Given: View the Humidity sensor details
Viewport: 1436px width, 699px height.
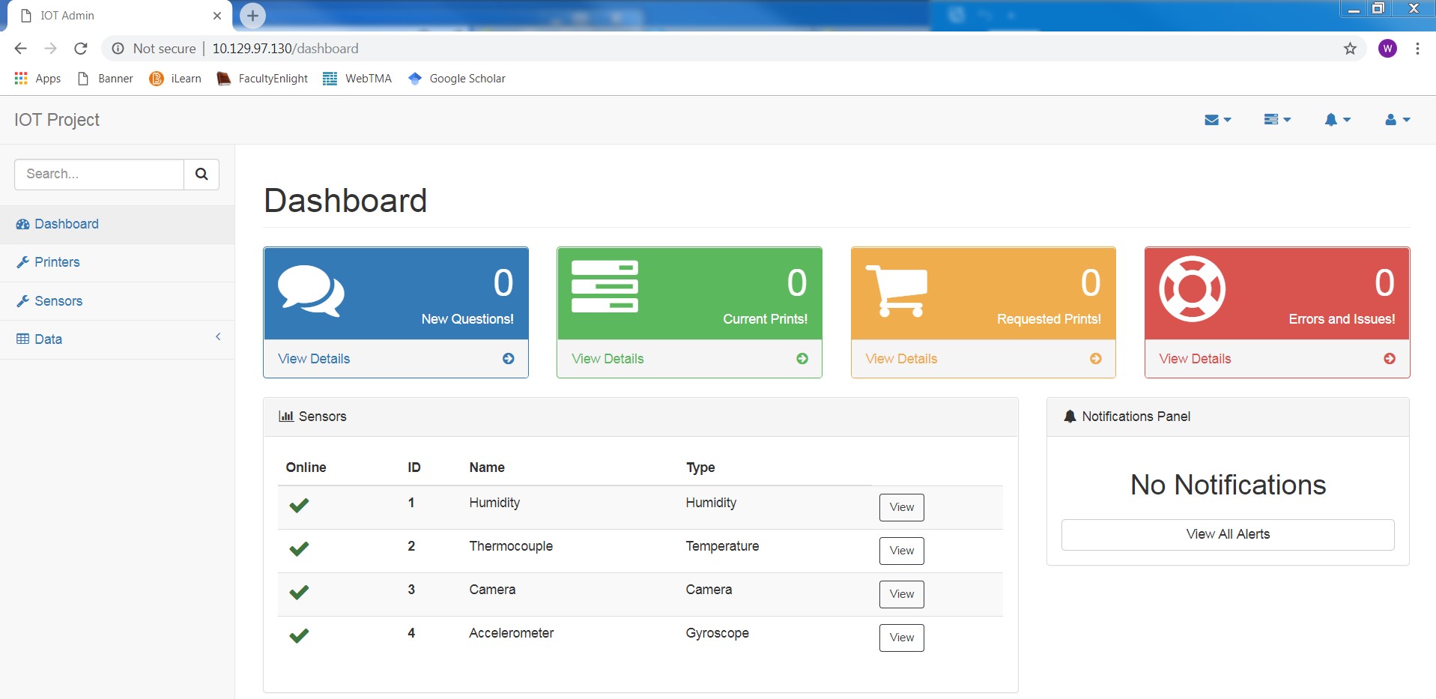Looking at the screenshot, I should point(901,507).
